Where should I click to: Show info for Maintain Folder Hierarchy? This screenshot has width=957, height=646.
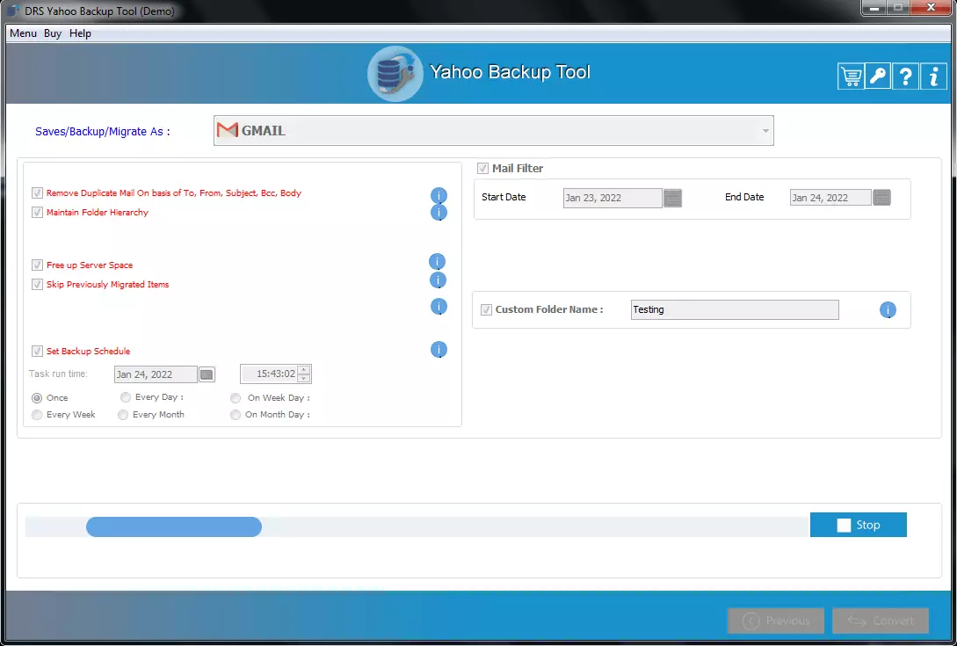[x=439, y=213]
